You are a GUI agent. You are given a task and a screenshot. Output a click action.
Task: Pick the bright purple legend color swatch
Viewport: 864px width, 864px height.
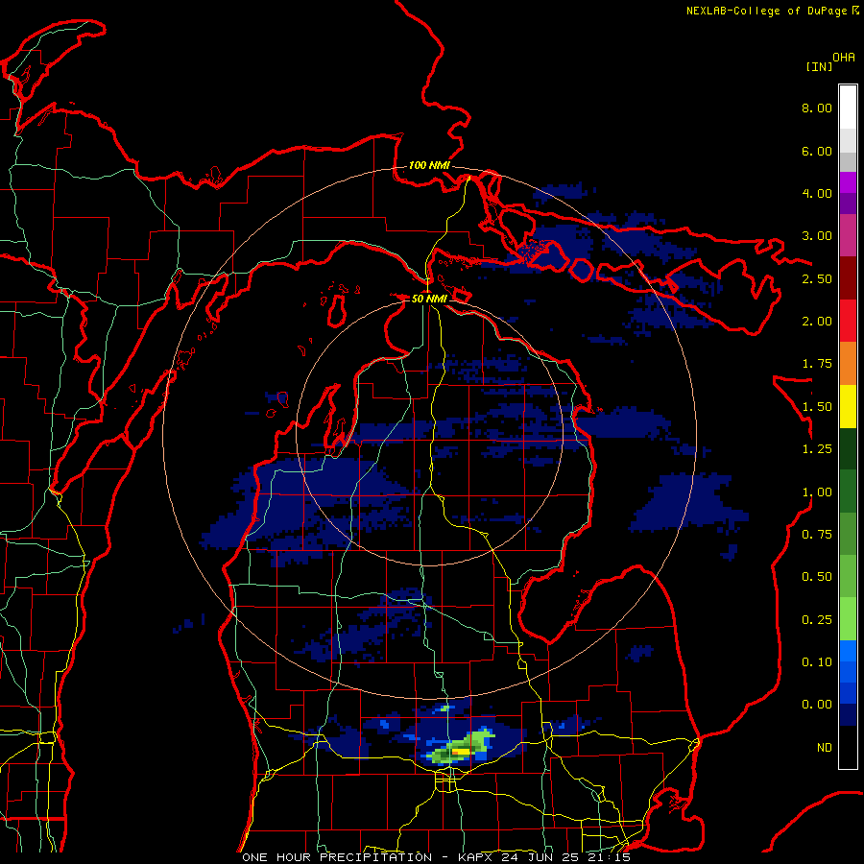(x=848, y=183)
